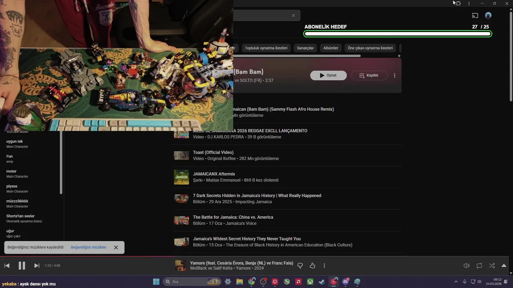Toggle repeat mode in player bar
The height and width of the screenshot is (288, 513).
pos(479,266)
